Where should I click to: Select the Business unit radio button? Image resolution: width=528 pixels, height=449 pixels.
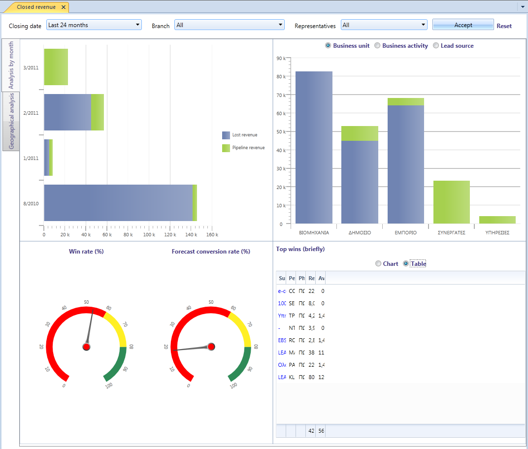[x=328, y=45]
